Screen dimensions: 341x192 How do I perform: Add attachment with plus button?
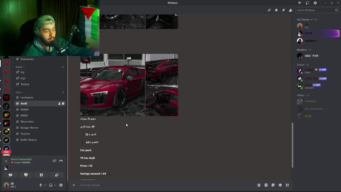(x=74, y=185)
